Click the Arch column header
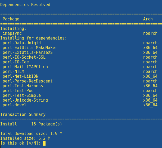The width and height of the screenshot is (162, 148). point(148,19)
